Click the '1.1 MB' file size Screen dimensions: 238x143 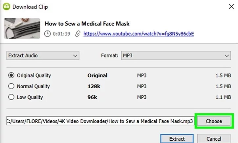point(223,97)
